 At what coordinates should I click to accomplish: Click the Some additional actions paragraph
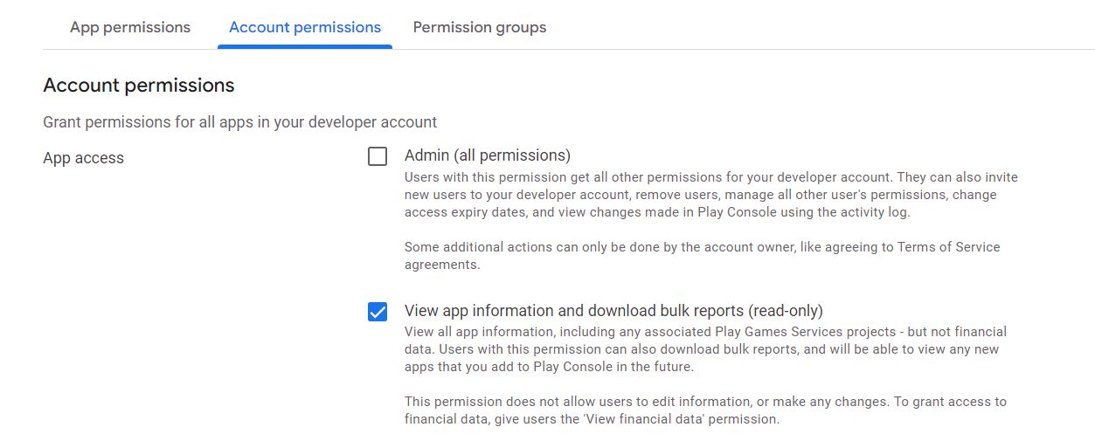point(703,255)
